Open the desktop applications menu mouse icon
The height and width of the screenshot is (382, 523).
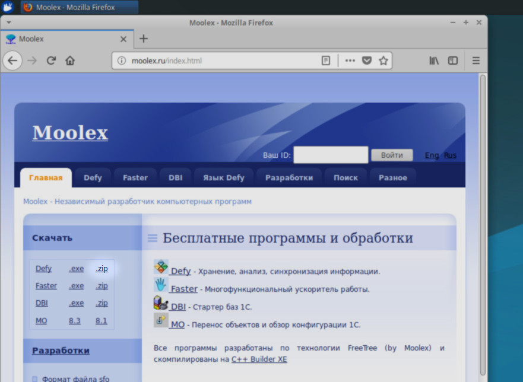[8, 7]
